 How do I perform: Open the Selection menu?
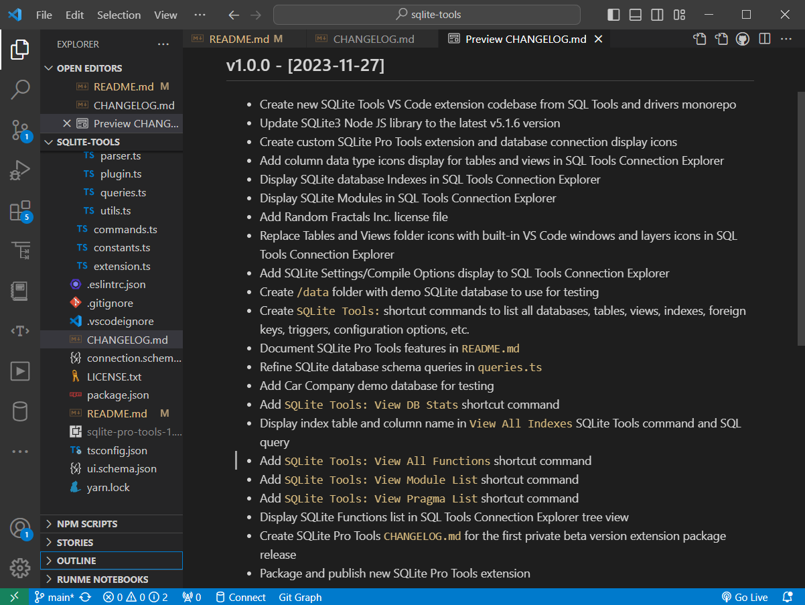119,15
